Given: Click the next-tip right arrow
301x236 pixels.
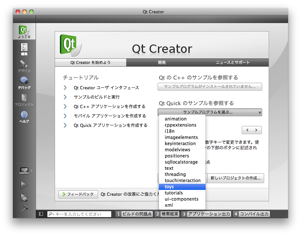Looking at the screenshot, I should click(256, 130).
